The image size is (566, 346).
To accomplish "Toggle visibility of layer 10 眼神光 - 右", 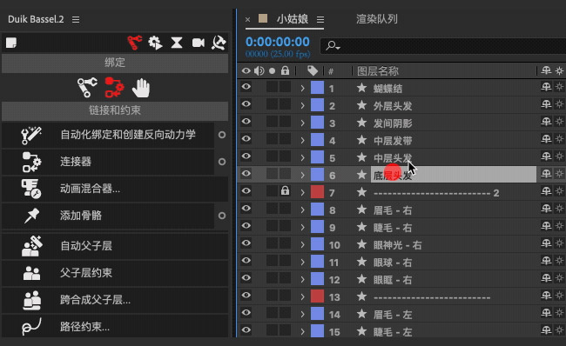I will coord(246,243).
